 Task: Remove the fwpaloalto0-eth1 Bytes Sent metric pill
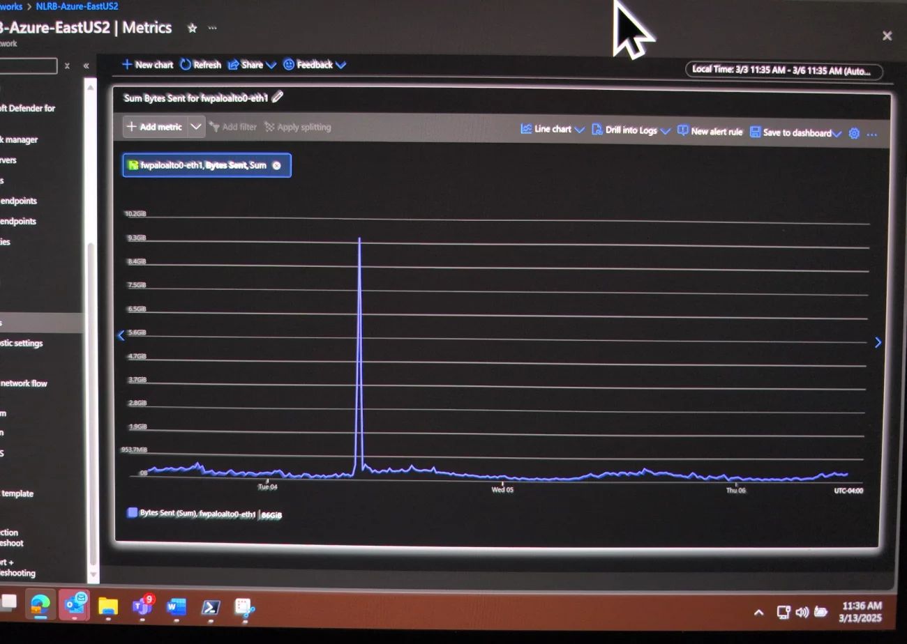tap(277, 166)
